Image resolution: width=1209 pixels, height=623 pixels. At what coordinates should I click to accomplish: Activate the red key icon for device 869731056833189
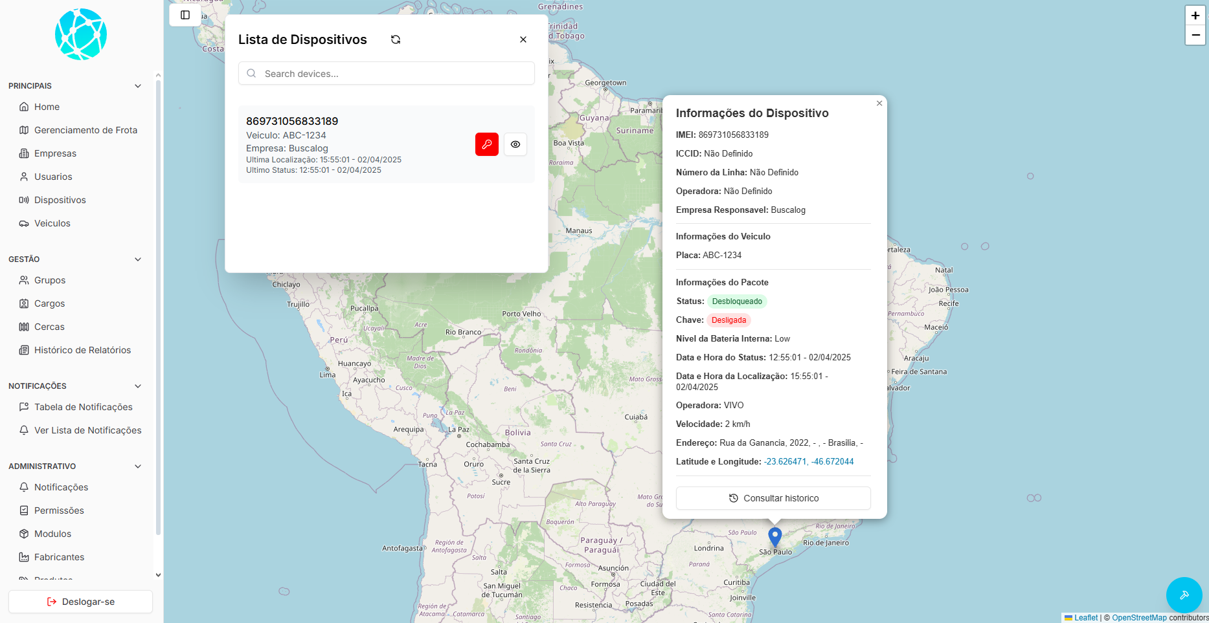(x=486, y=144)
